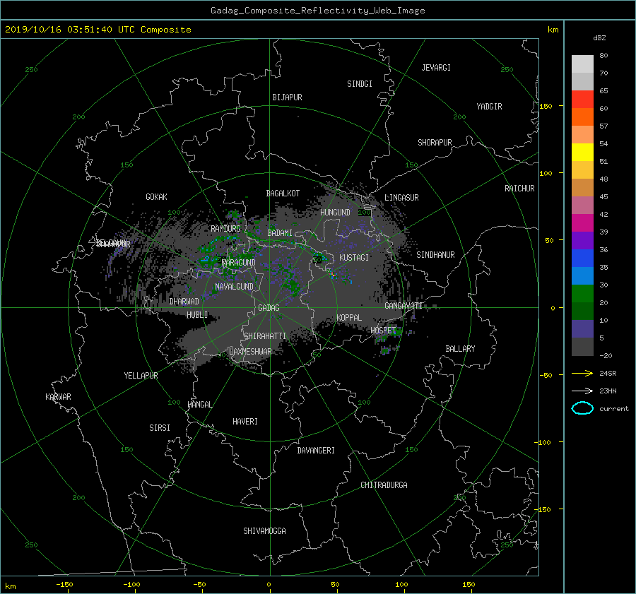Click the 'HUNGUND' city label
The height and width of the screenshot is (594, 636).
tap(335, 213)
